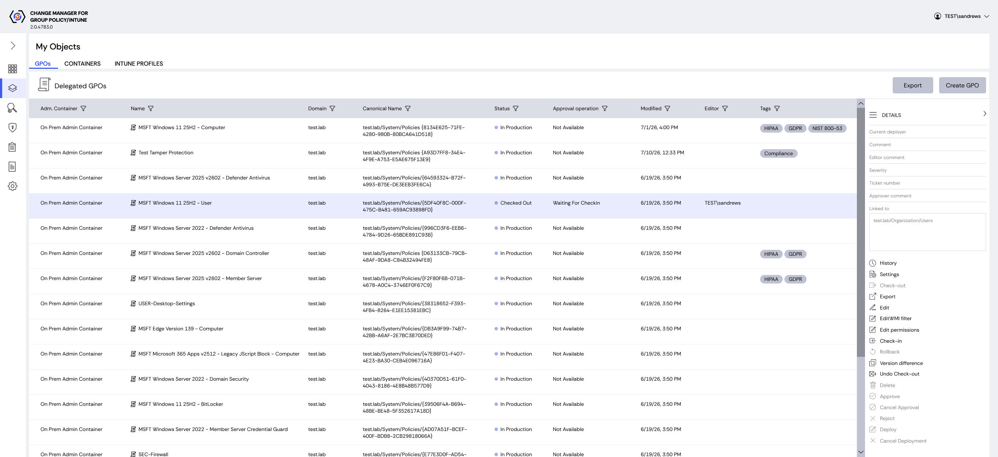Screen dimensions: 998x457
Task: Switch to the CONTAINERS tab
Action: click(82, 64)
